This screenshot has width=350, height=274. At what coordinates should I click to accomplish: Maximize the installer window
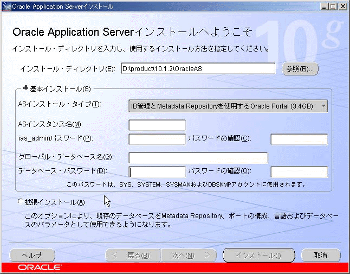(333, 7)
